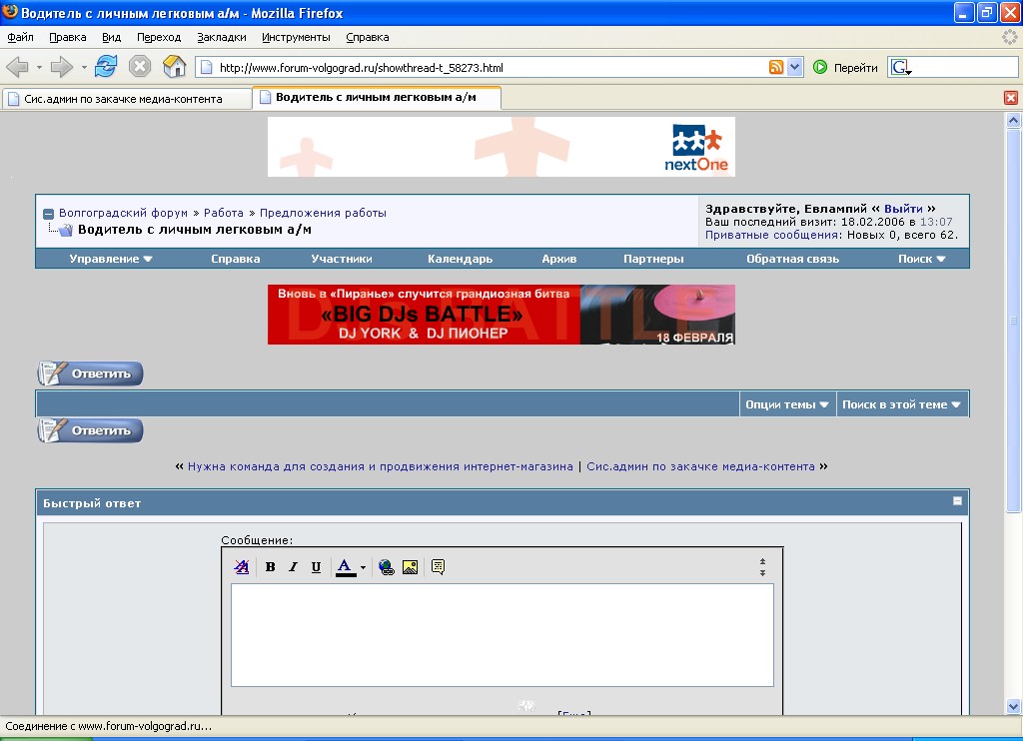The image size is (1023, 741).
Task: Click the Remove Formatting icon in editor
Action: pyautogui.click(x=242, y=567)
